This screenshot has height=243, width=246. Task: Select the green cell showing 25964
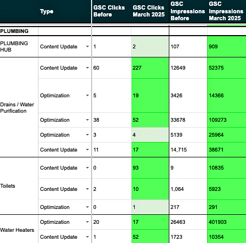tap(227, 135)
